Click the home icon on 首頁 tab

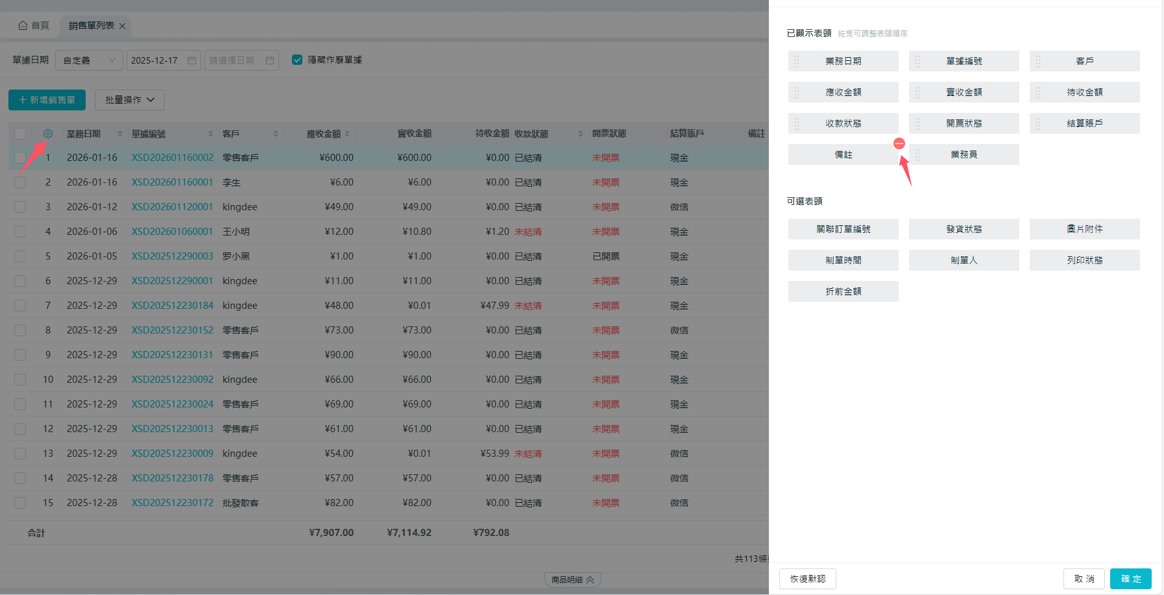[x=23, y=25]
